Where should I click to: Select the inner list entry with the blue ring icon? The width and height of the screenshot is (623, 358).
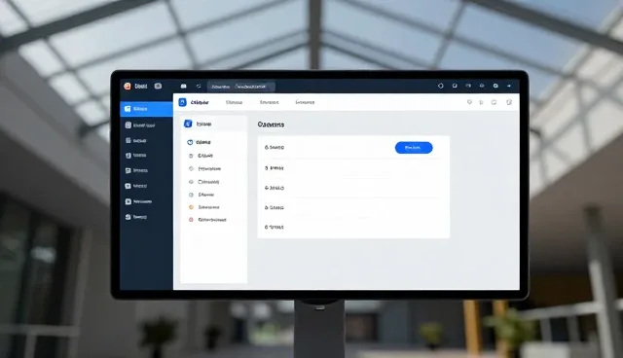(199, 142)
